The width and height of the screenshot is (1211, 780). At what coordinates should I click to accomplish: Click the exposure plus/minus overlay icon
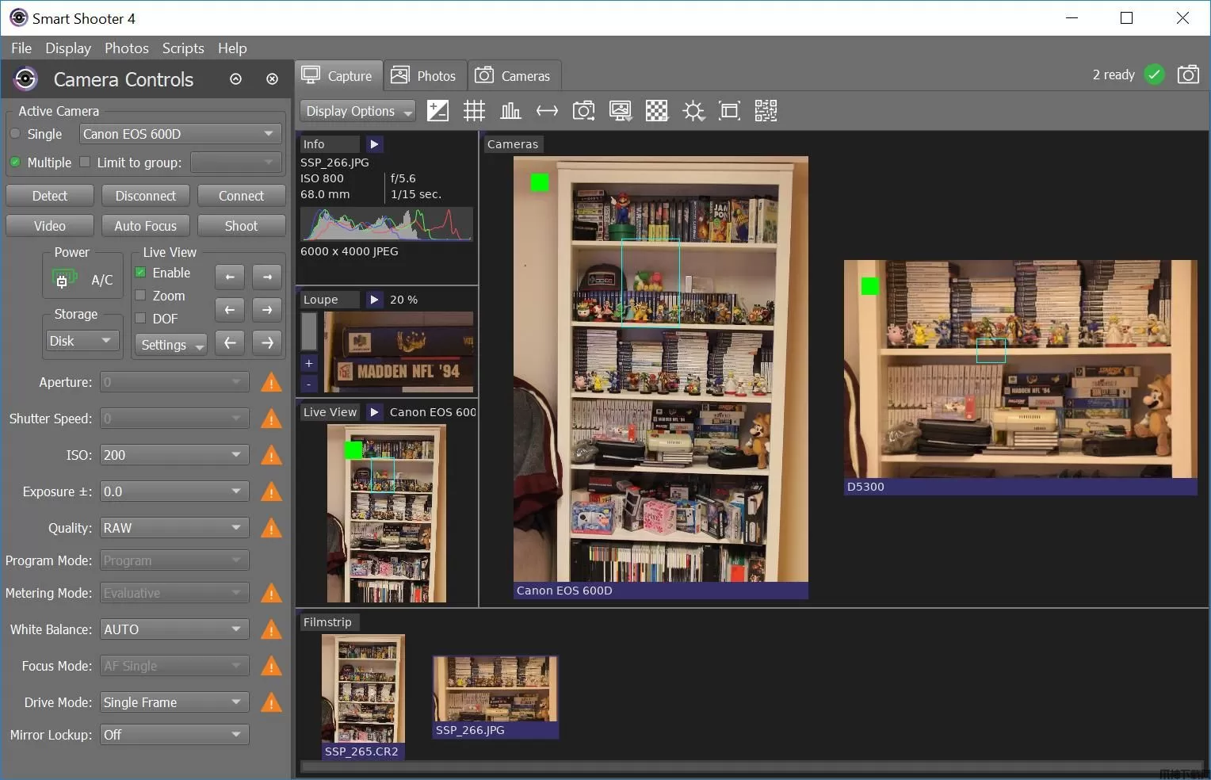(437, 111)
